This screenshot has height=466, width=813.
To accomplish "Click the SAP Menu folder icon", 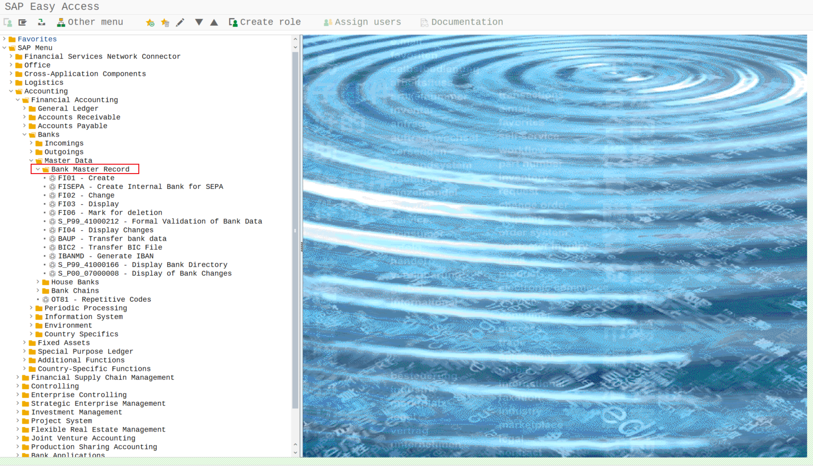I will (x=12, y=48).
